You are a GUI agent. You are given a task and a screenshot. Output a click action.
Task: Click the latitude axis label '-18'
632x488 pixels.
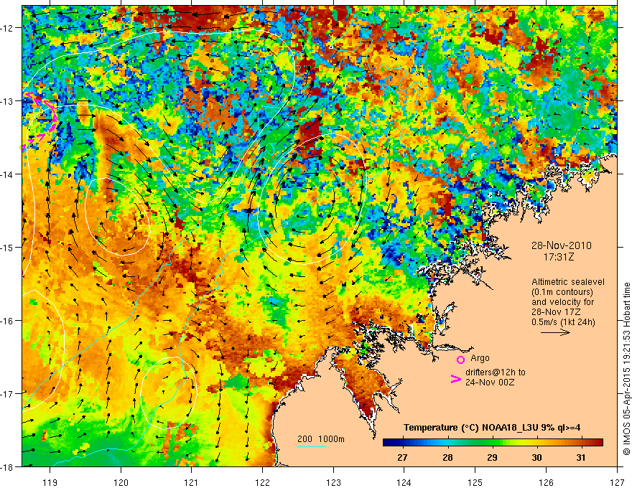point(7,466)
